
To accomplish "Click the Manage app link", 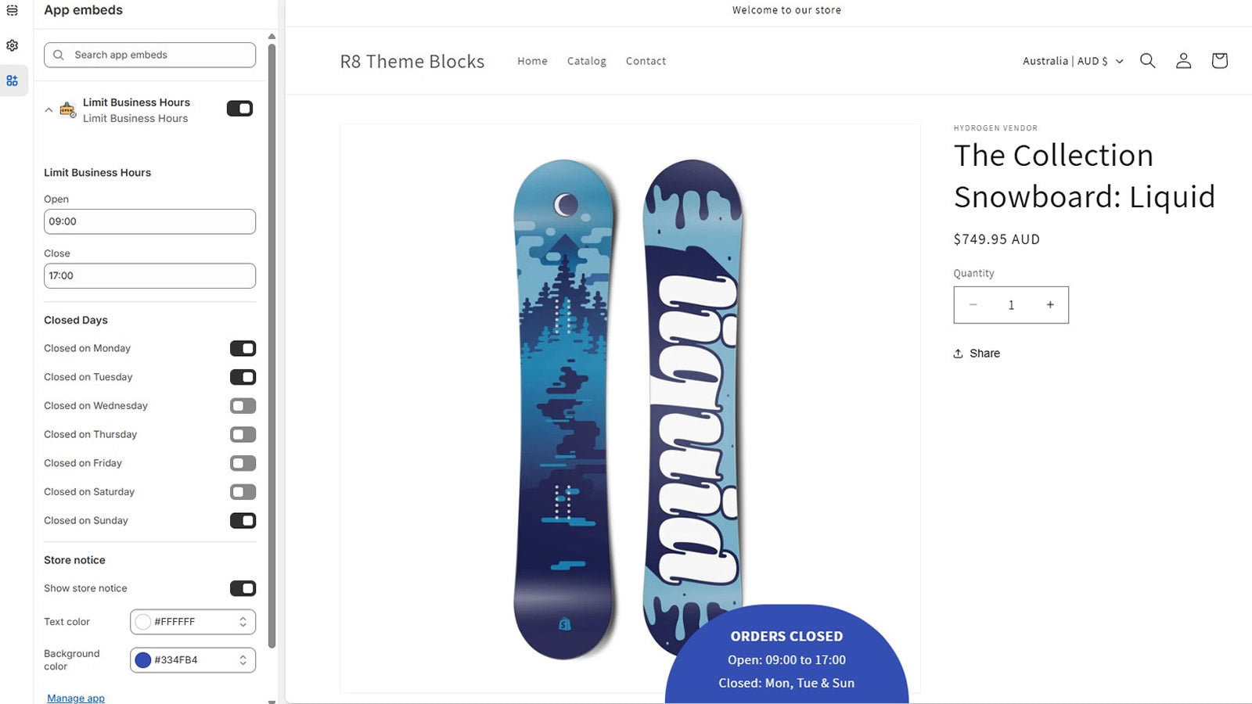I will 76,698.
